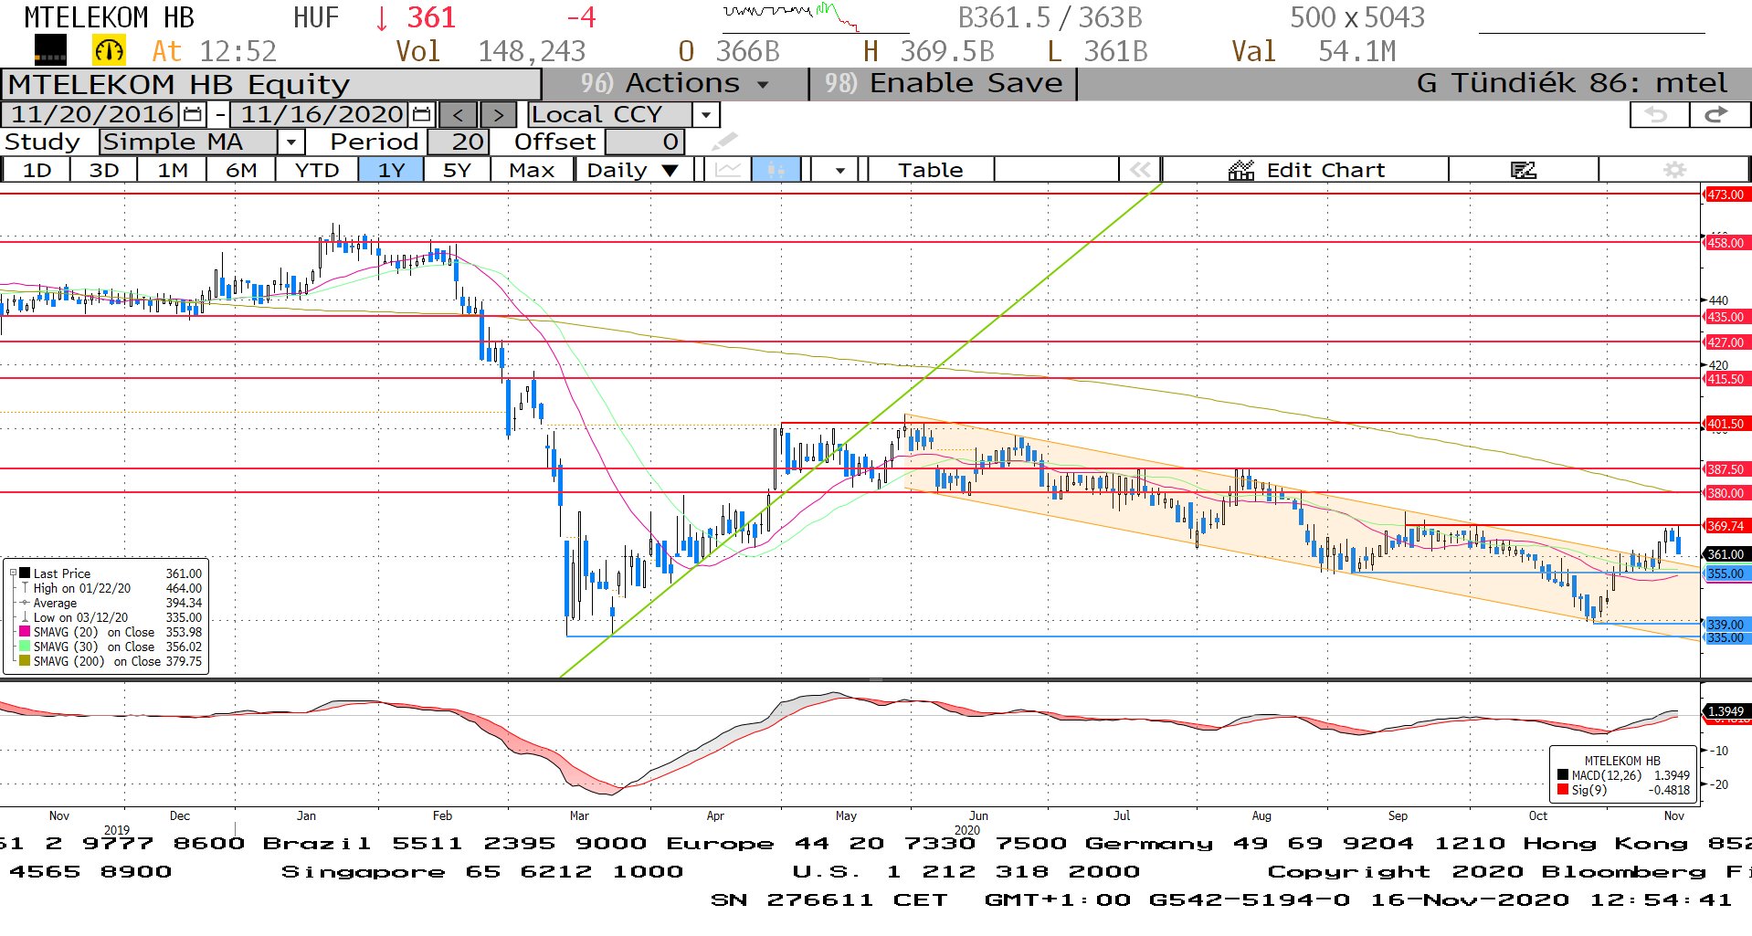
Task: Open the Simple MA study dropdown
Action: click(290, 142)
